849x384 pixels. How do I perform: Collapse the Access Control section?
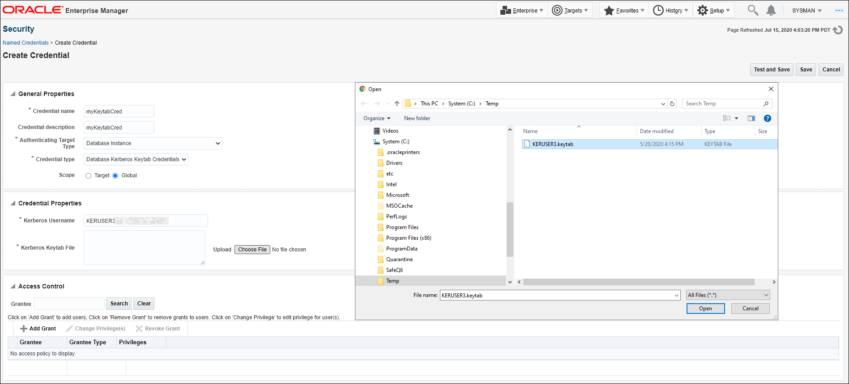13,286
